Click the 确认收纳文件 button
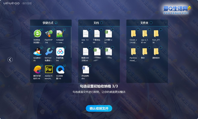 pos(99,109)
